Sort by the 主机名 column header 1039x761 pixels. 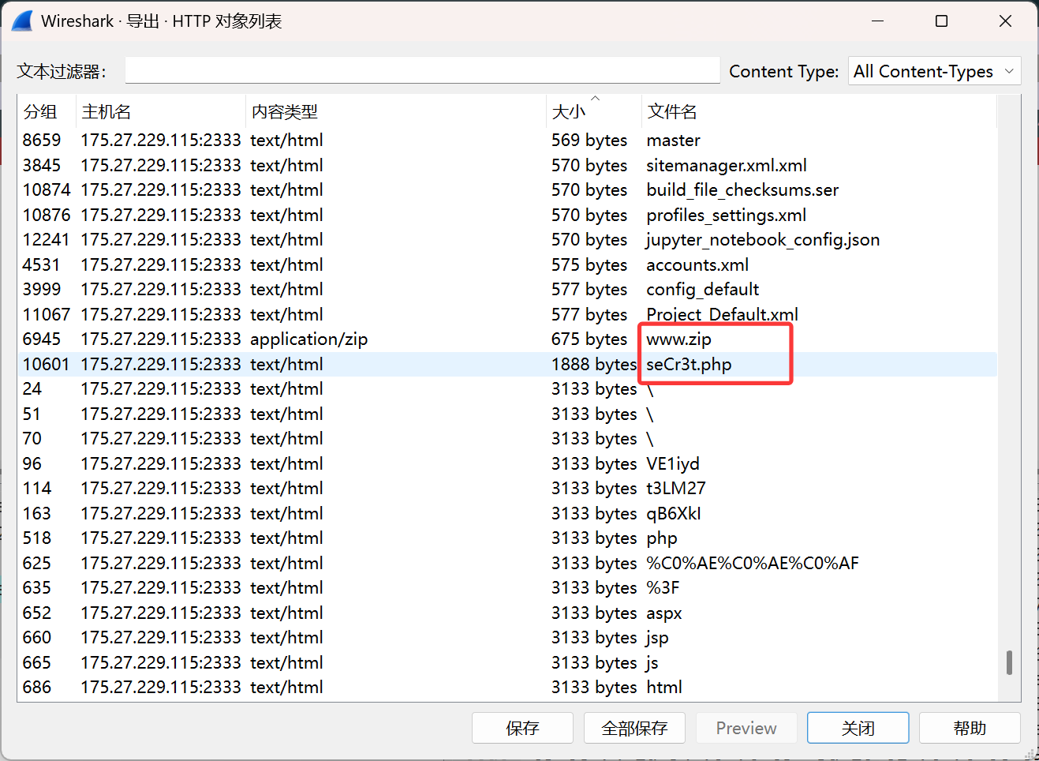pos(161,111)
